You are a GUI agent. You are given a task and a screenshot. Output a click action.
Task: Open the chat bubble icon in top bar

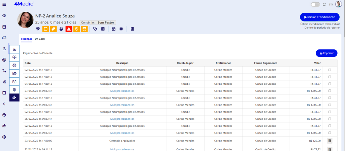pyautogui.click(x=324, y=5)
